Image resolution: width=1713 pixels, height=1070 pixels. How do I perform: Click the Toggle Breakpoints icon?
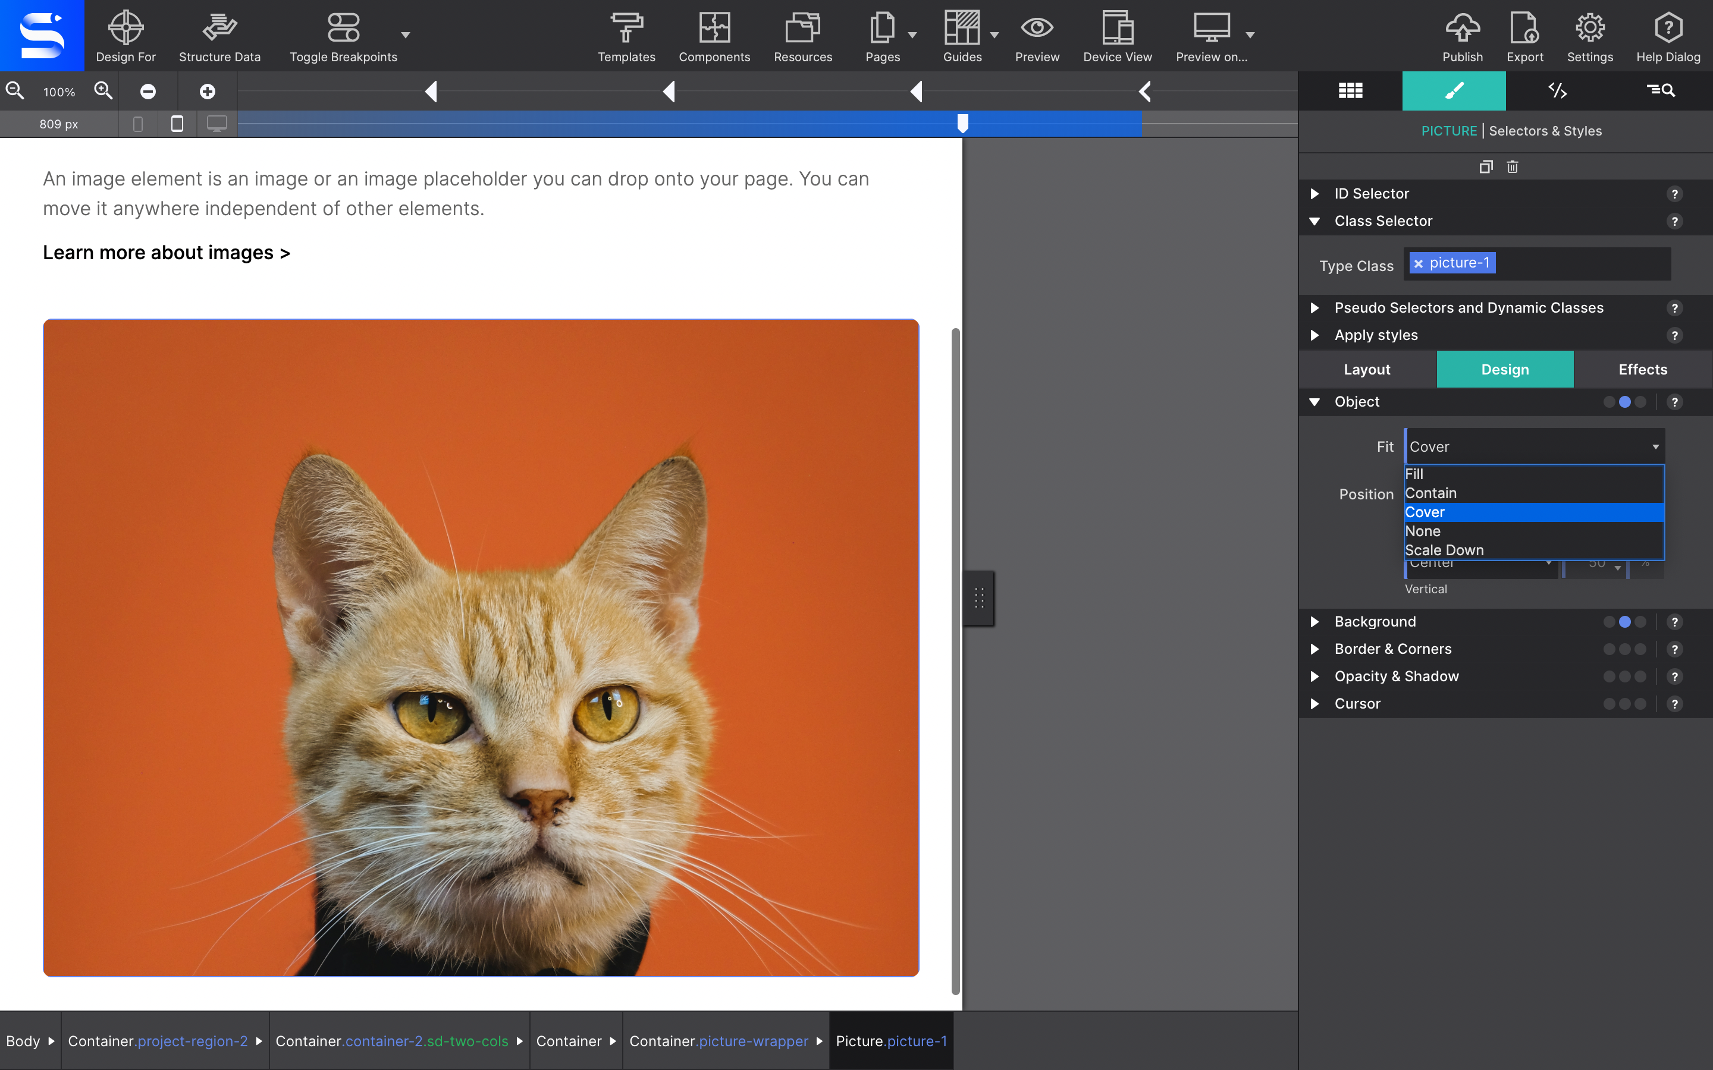pos(343,29)
